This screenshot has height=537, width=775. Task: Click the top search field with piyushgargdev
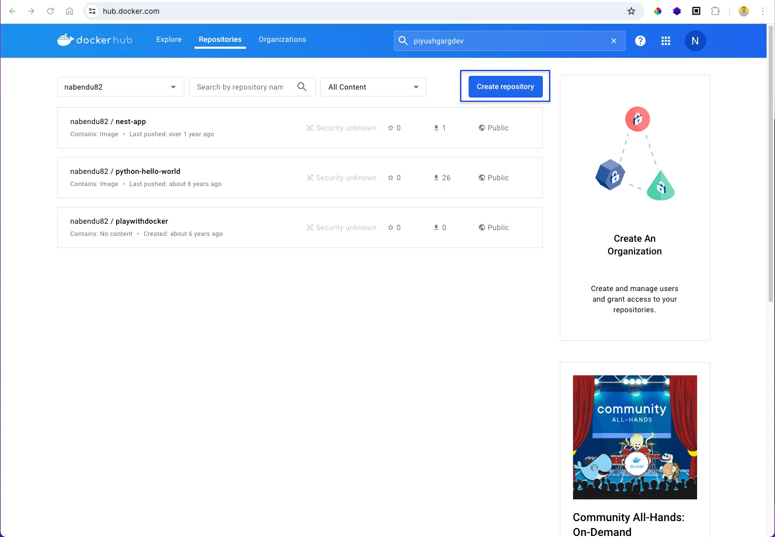click(509, 41)
